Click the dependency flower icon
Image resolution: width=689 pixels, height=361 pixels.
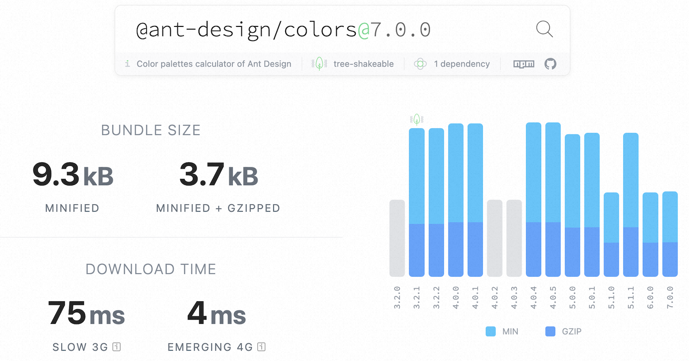420,64
